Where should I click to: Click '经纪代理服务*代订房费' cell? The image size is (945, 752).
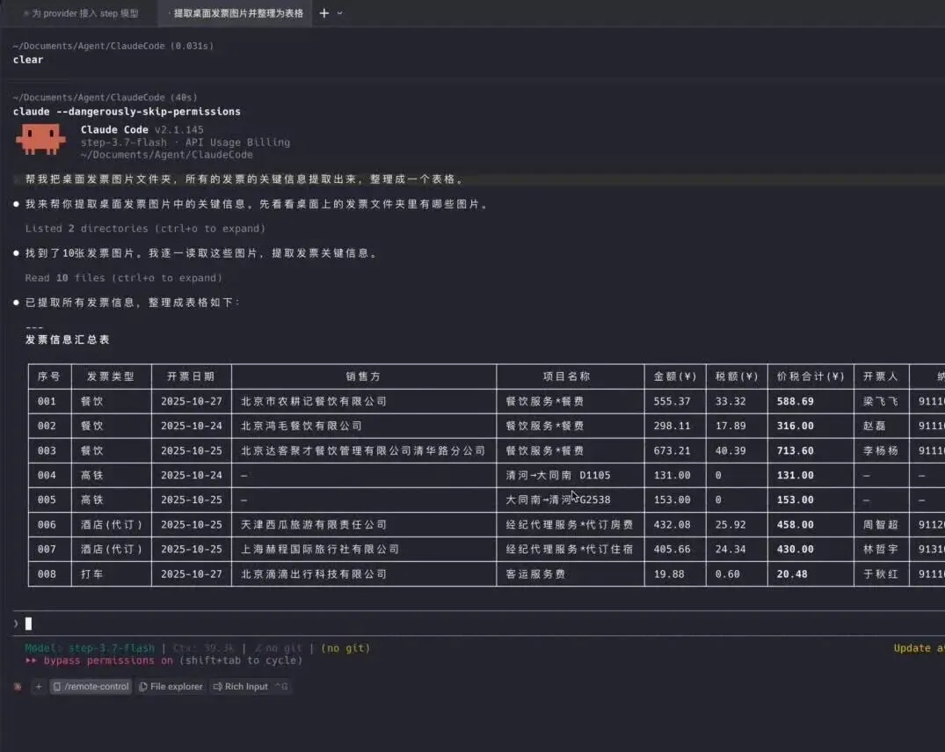coord(570,525)
